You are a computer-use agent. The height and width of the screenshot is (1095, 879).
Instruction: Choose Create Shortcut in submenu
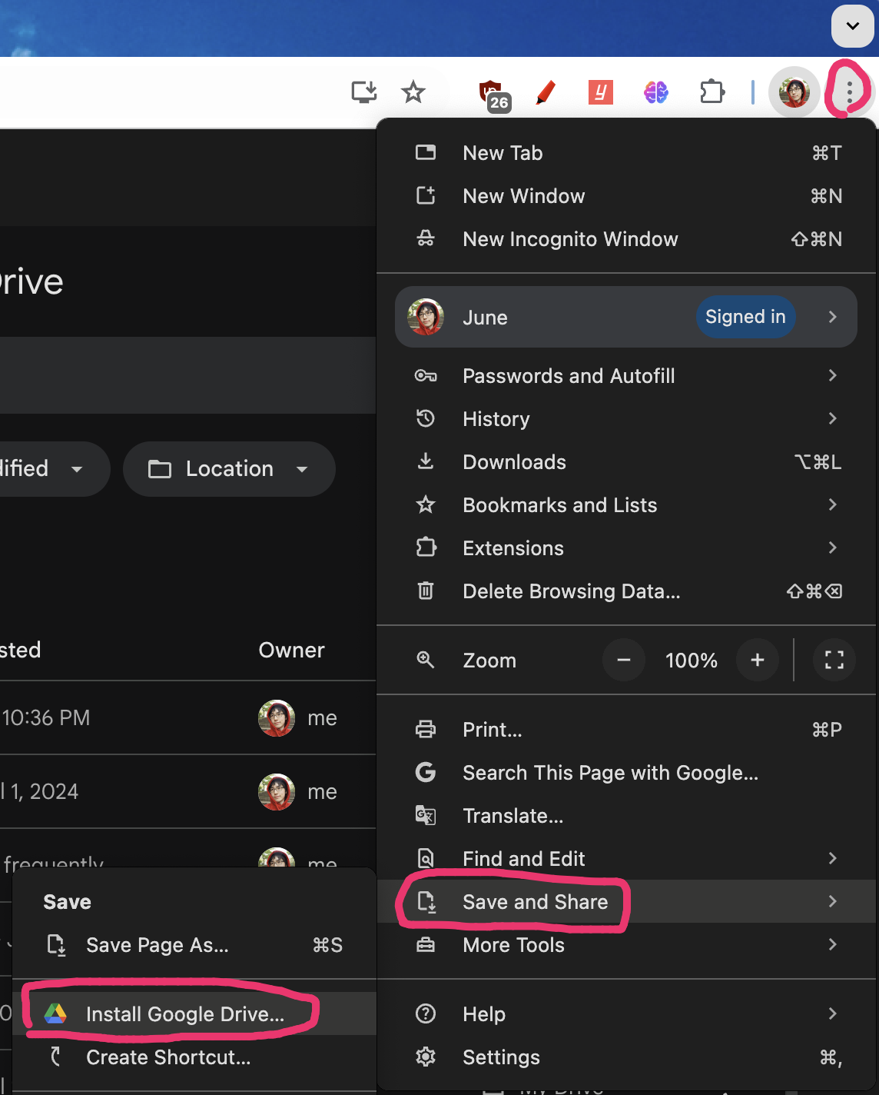pyautogui.click(x=194, y=1057)
